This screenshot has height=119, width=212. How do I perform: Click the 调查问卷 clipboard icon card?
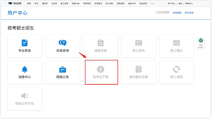(101, 46)
